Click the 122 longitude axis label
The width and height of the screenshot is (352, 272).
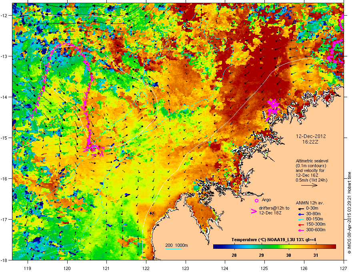coord(146,268)
